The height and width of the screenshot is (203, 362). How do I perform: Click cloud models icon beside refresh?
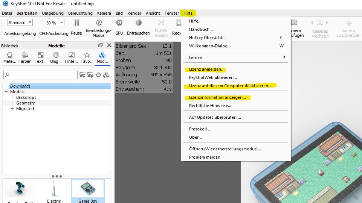tap(106, 75)
